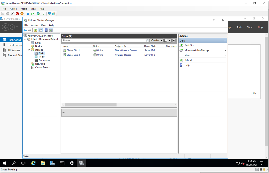Open the dropdown arrow next to save query
The height and width of the screenshot is (173, 269).
point(169,41)
